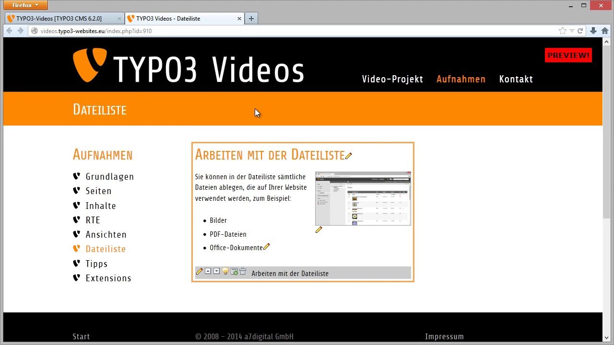This screenshot has width=614, height=345.
Task: Click the file list screenshot thumbnail
Action: pyautogui.click(x=363, y=198)
